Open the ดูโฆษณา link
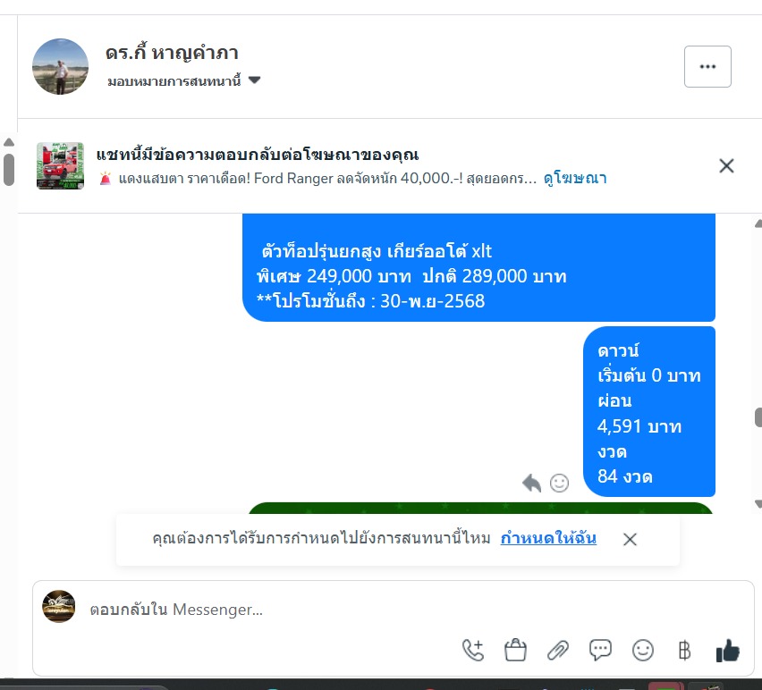Viewport: 762px width, 690px height. [x=575, y=178]
